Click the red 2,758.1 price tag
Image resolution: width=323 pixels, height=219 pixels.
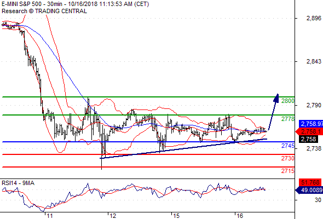tap(310, 131)
